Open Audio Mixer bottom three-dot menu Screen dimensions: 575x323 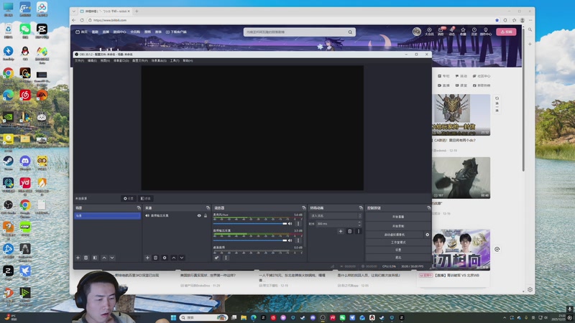click(226, 258)
